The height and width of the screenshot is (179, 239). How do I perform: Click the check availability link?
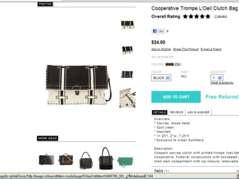[222, 83]
